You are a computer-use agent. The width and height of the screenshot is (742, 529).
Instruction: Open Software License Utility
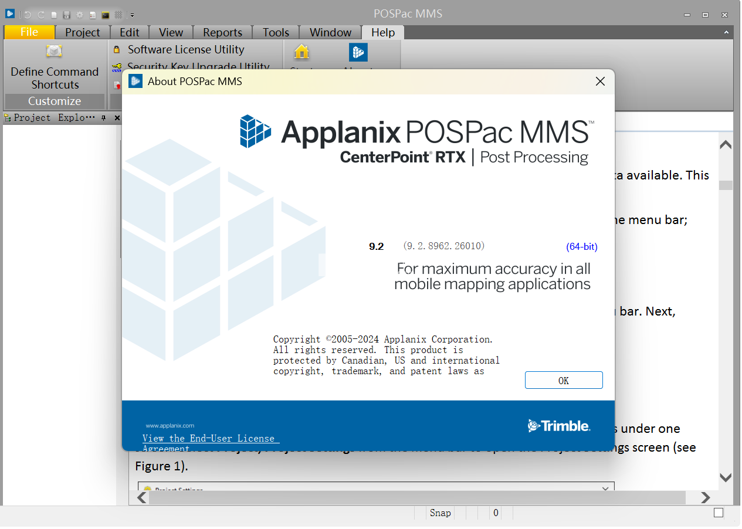click(x=186, y=50)
